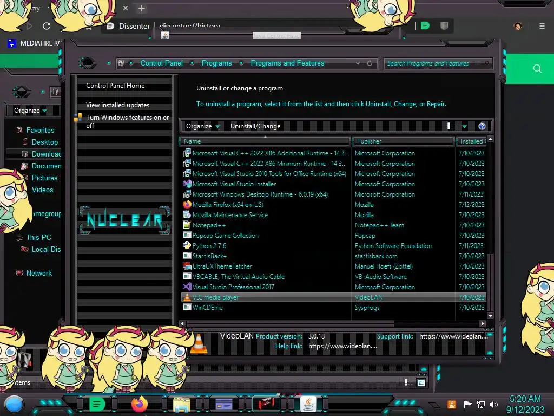Click the network tray icon

[481, 404]
